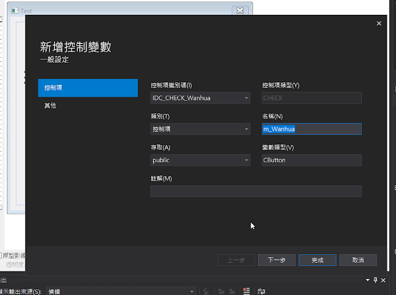396x295 pixels.
Task: Open the 顯示輸出來源 dropdown set to 偵錯
Action: (121, 291)
